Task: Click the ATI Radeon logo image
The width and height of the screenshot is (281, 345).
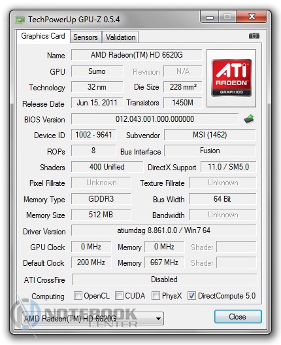Action: pyautogui.click(x=231, y=78)
